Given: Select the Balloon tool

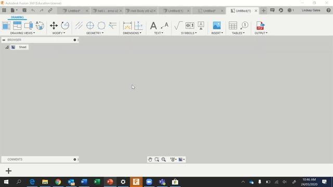Looking at the screenshot, I should (245, 25).
